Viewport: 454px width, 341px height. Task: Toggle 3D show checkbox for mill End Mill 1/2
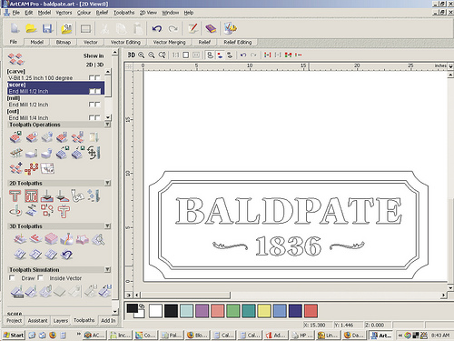pos(97,105)
